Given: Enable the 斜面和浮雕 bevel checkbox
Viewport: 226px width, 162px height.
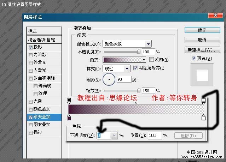Looking at the screenshot, I should pos(30,78).
